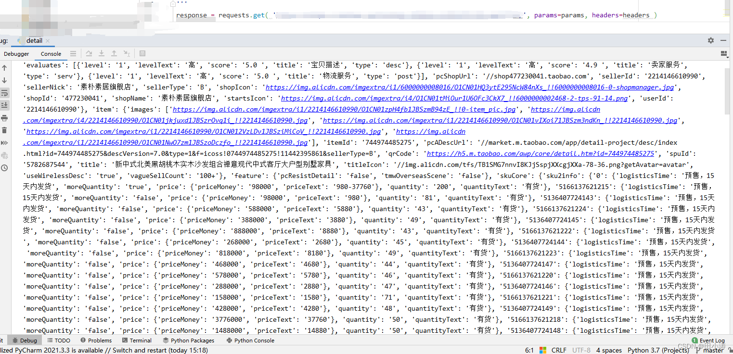Open the Python 3.7 (Projects) interpreter selector
The height and width of the screenshot is (354, 733).
(x=658, y=350)
